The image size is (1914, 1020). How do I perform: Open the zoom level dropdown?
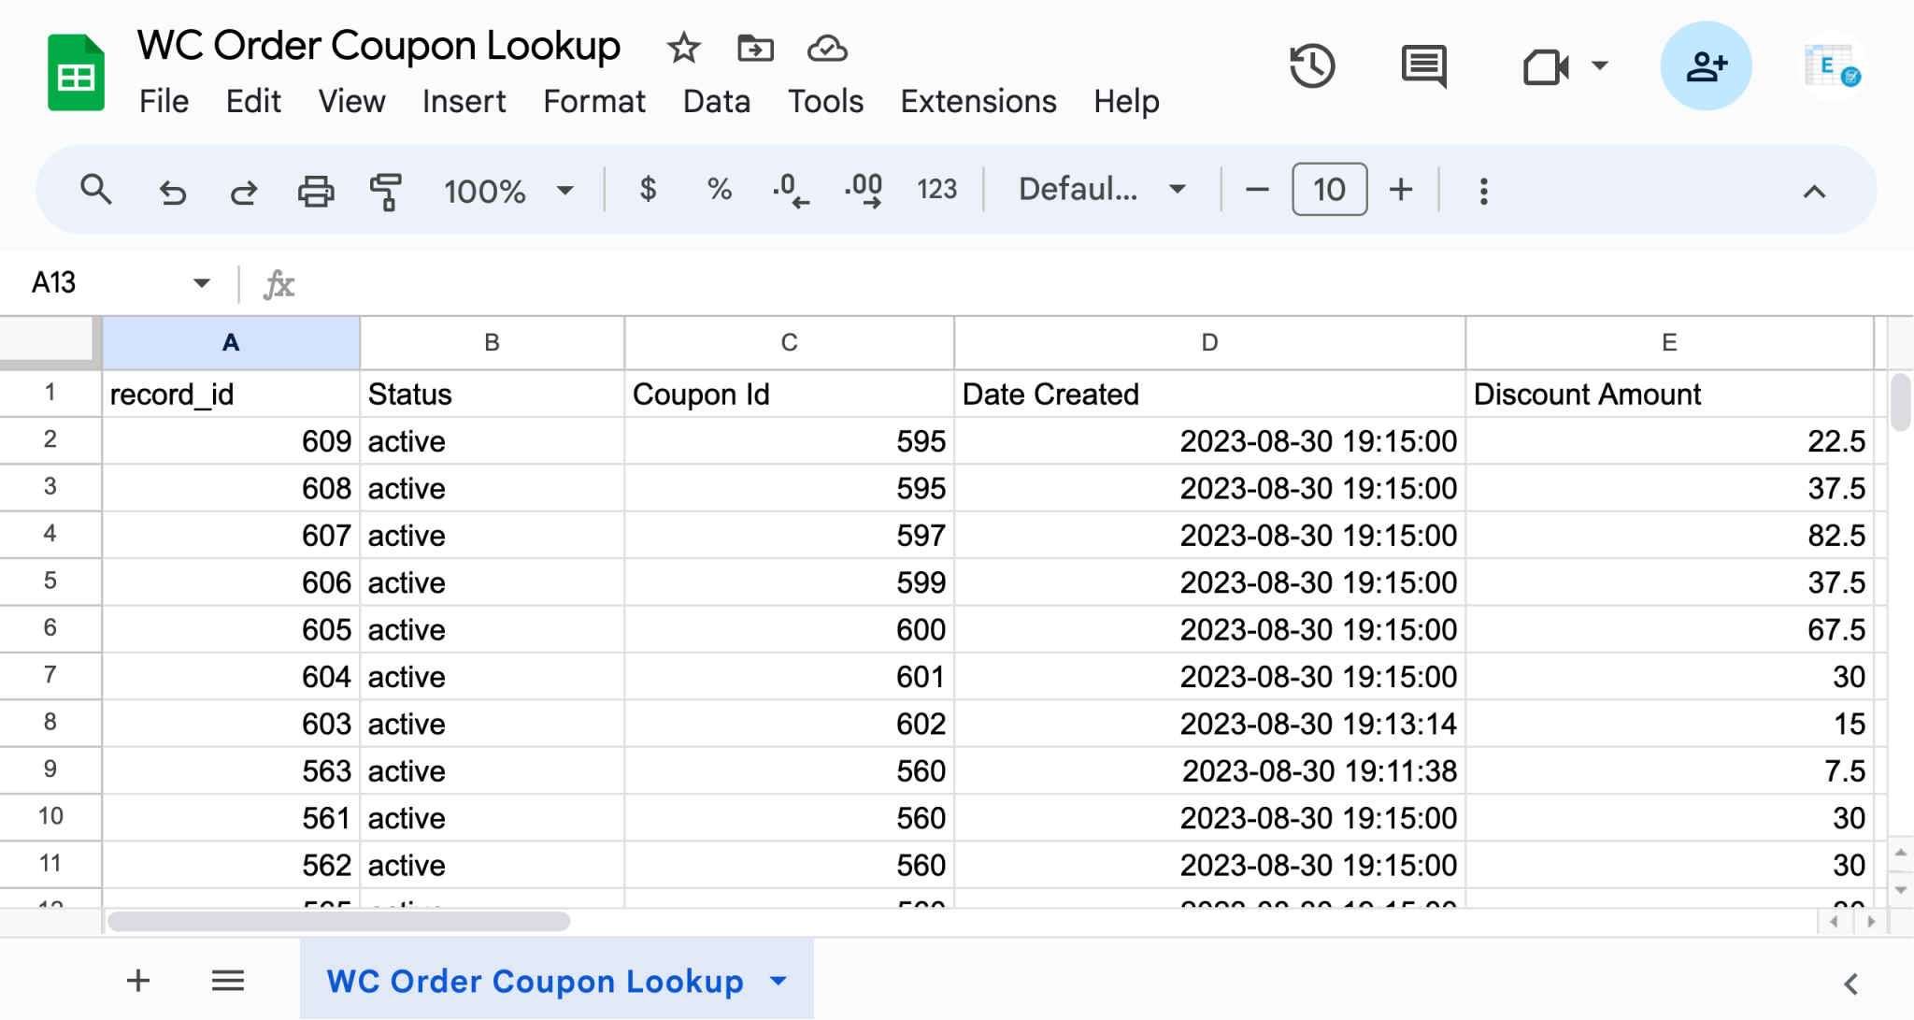(564, 190)
